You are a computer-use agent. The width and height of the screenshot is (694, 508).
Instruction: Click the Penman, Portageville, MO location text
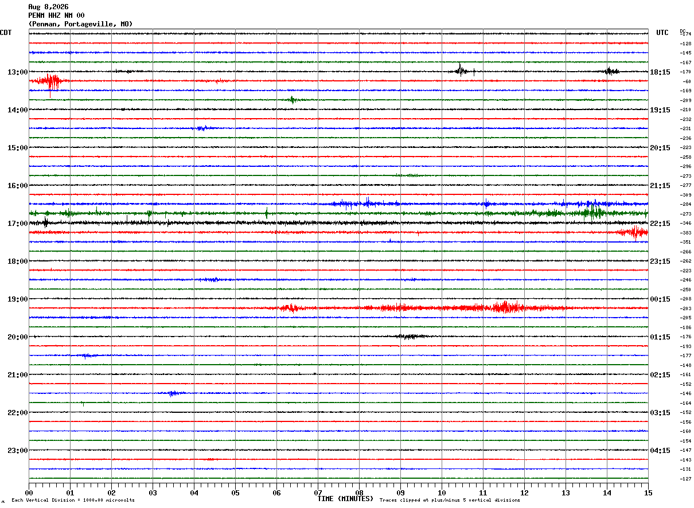[x=80, y=24]
